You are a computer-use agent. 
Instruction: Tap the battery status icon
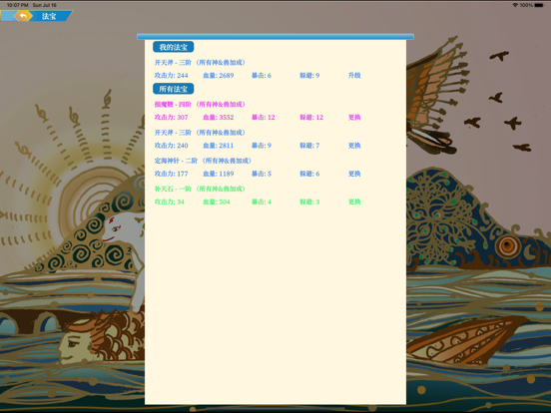tap(539, 5)
